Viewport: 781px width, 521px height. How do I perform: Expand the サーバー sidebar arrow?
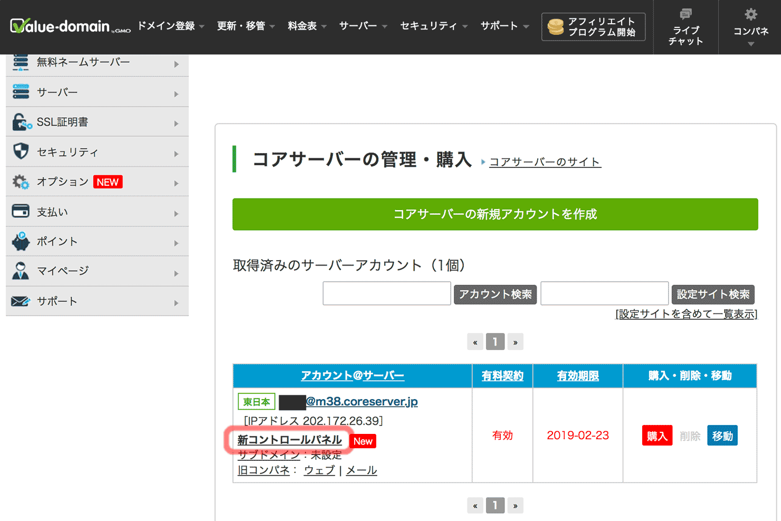(x=176, y=94)
